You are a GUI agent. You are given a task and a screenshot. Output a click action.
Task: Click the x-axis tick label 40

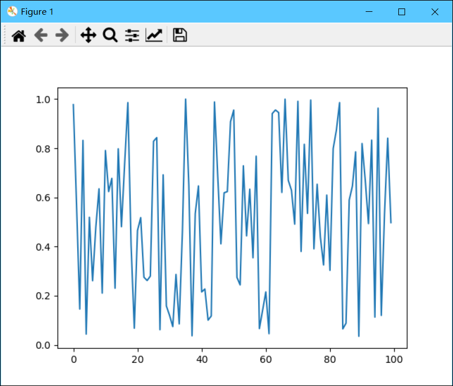202,359
